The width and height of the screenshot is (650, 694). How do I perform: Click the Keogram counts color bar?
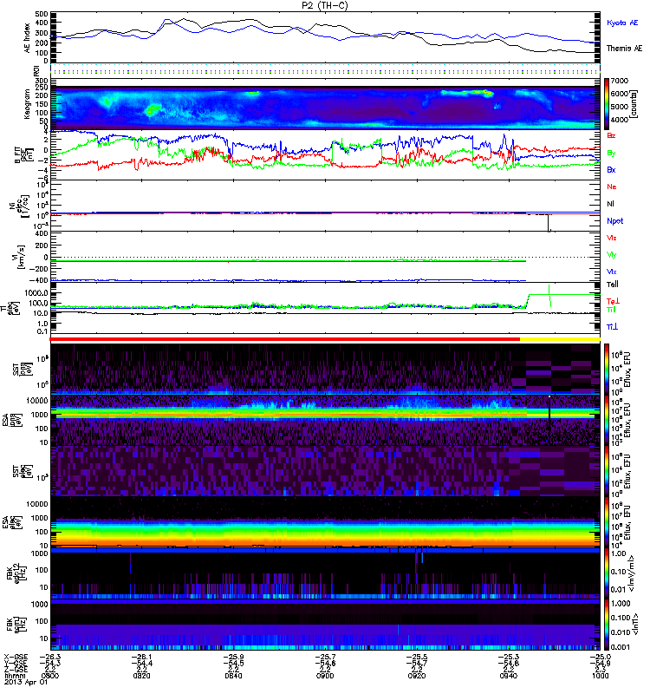coord(606,103)
